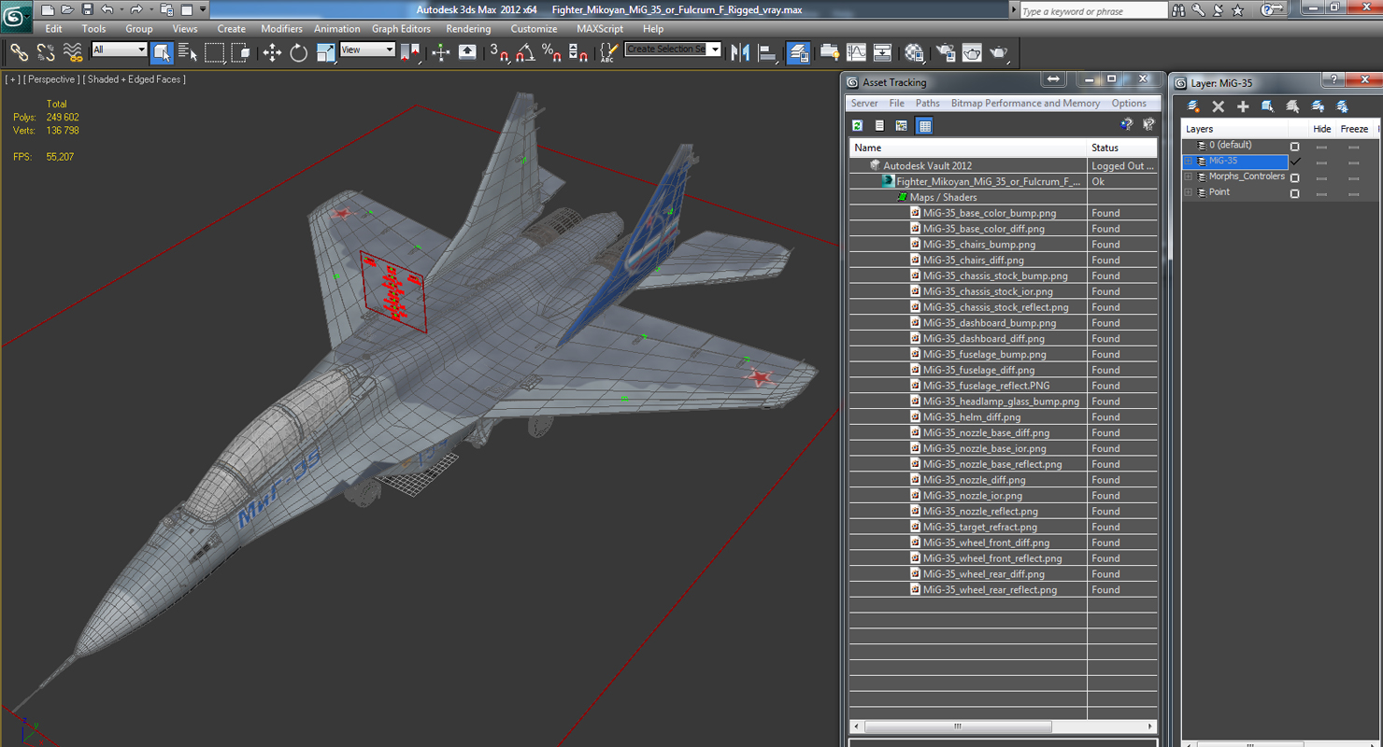This screenshot has height=747, width=1383.
Task: Open Edit Named Selection Sets
Action: [608, 53]
